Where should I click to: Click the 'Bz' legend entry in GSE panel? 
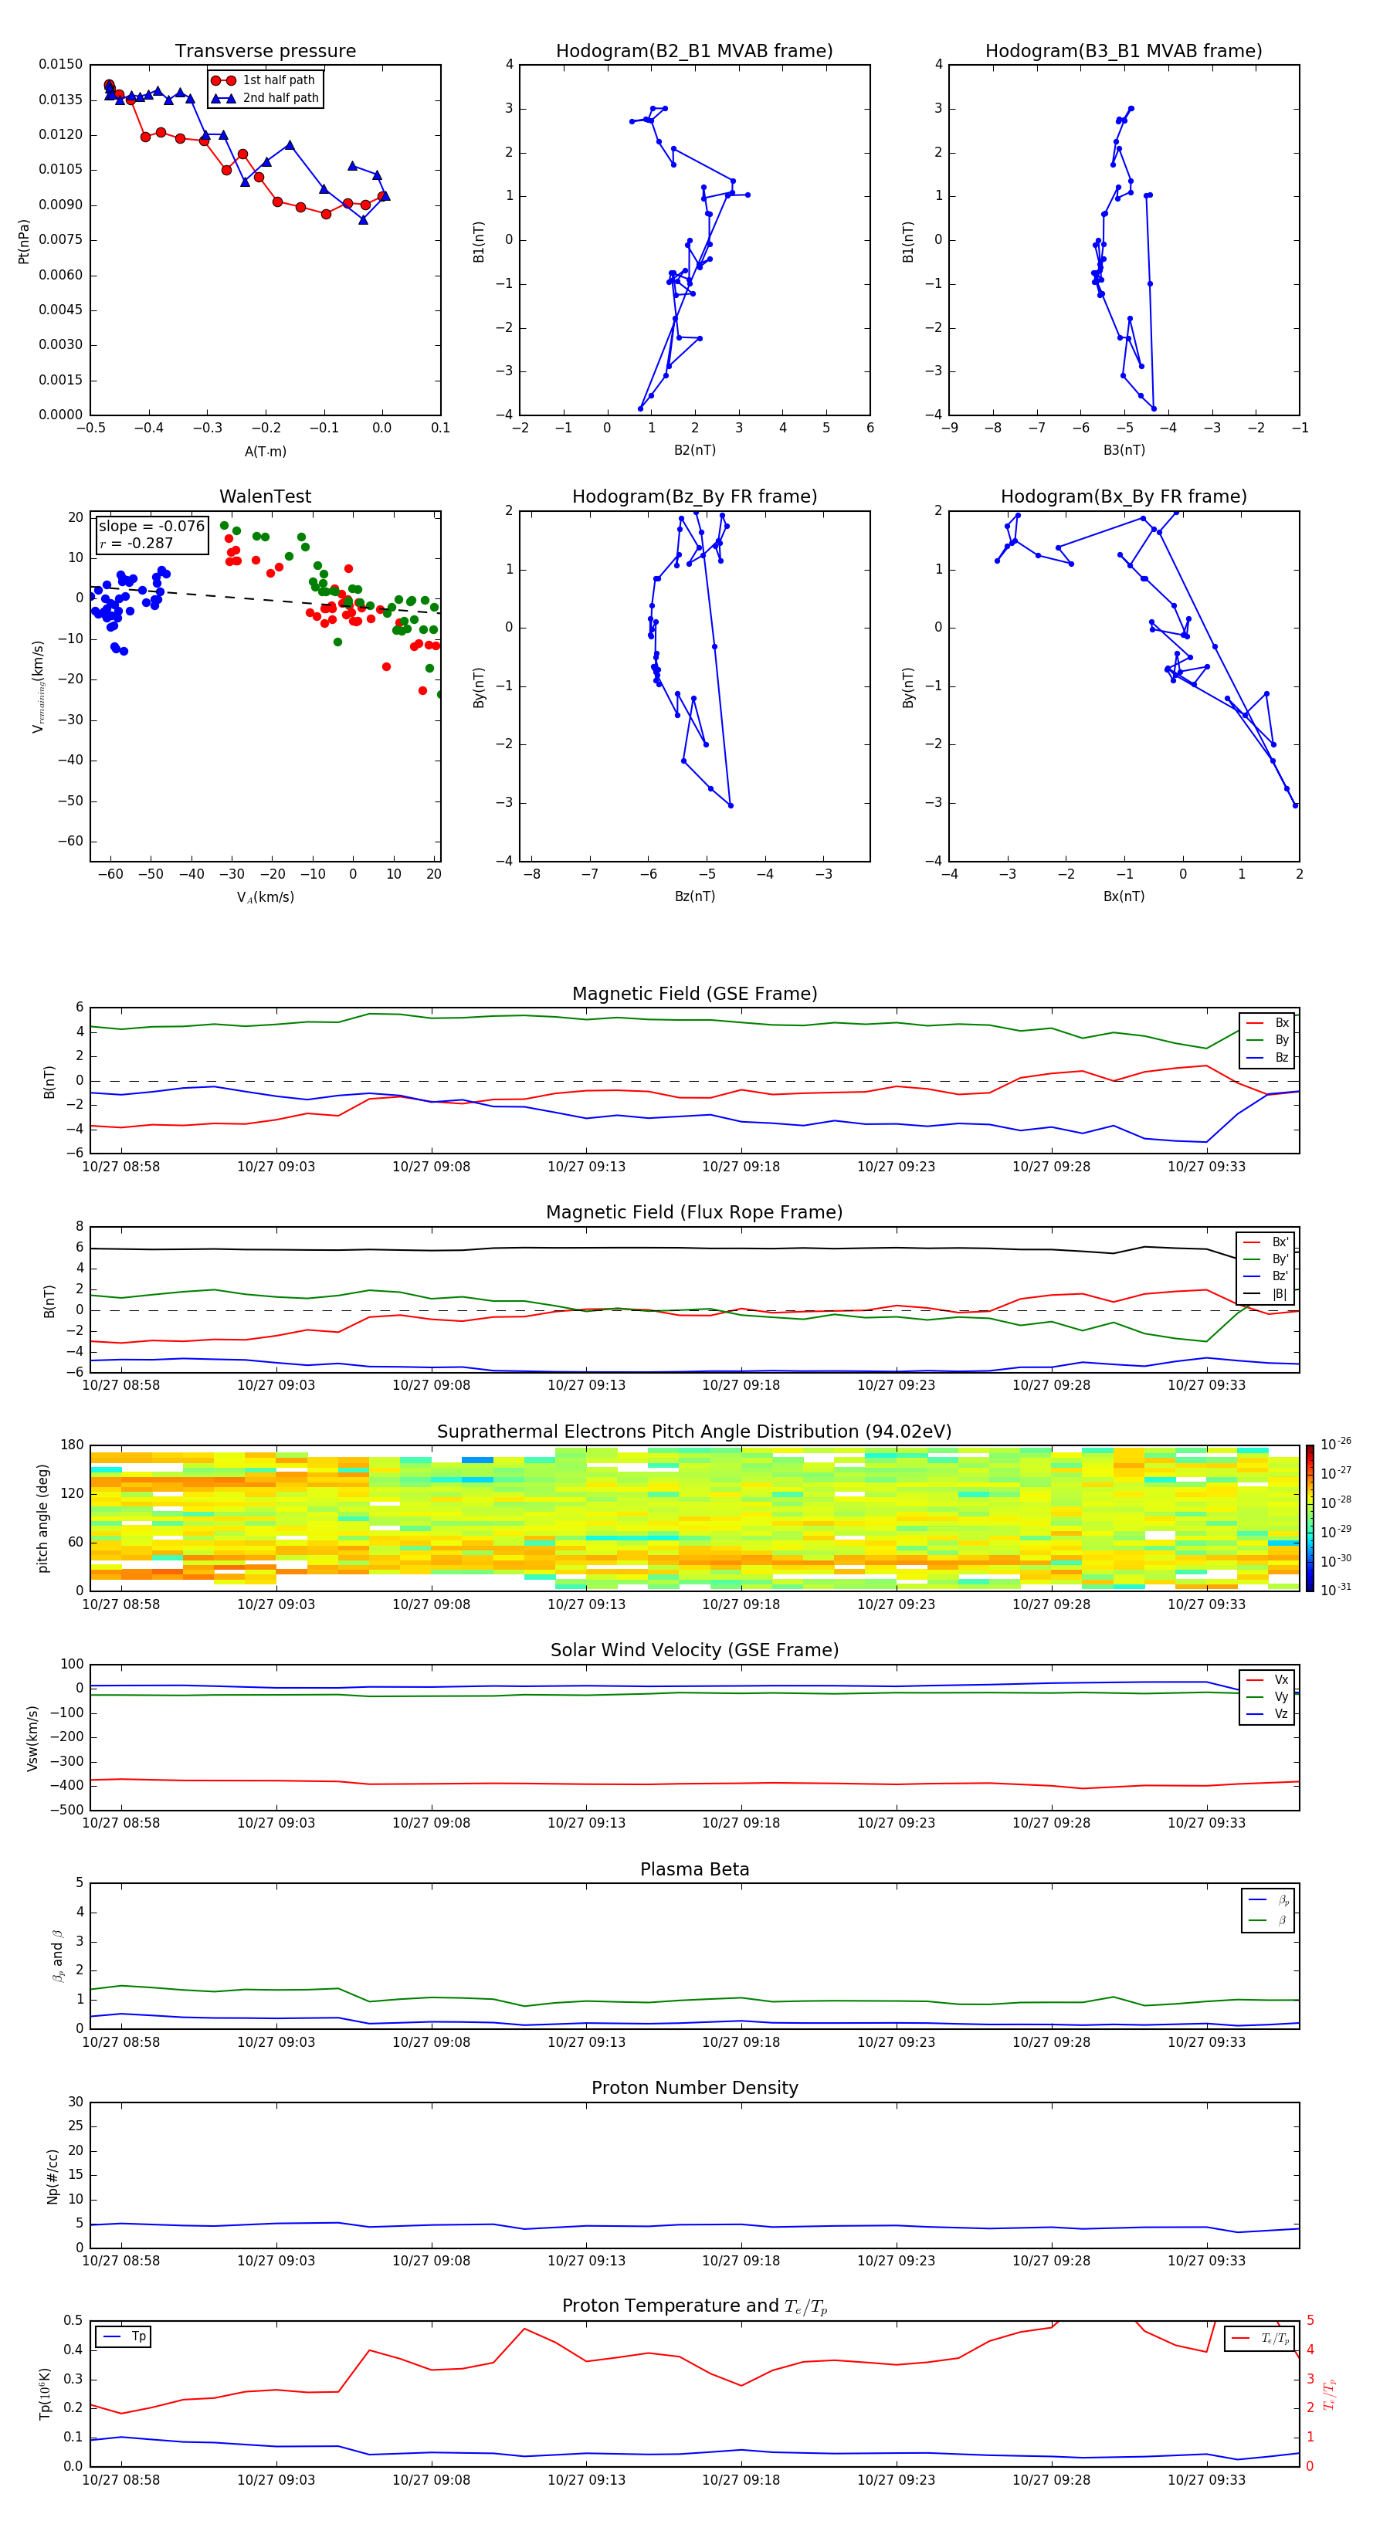[x=1268, y=1057]
